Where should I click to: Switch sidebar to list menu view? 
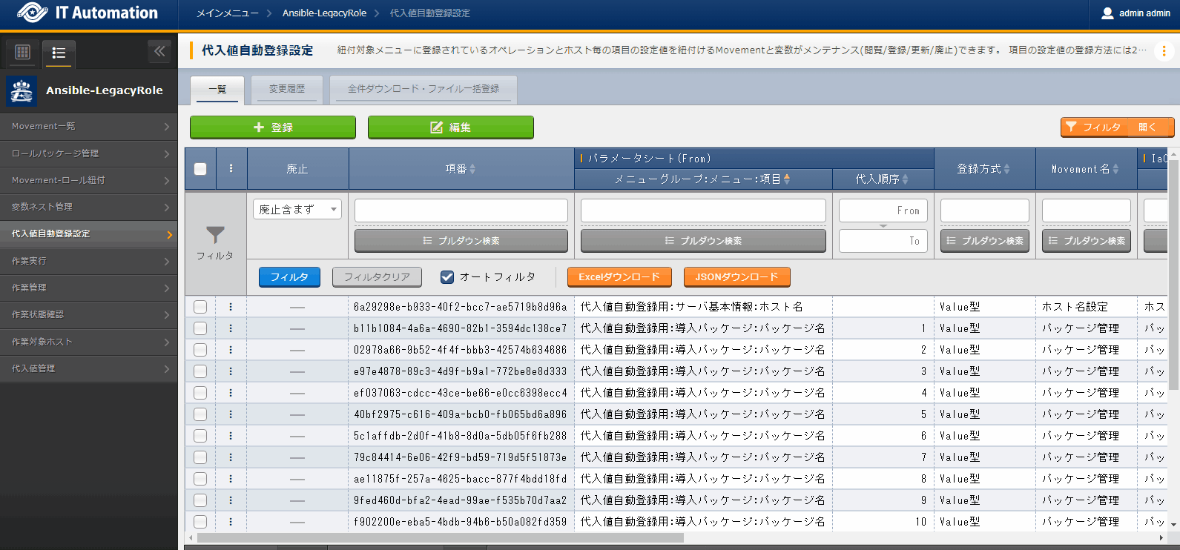click(x=59, y=53)
